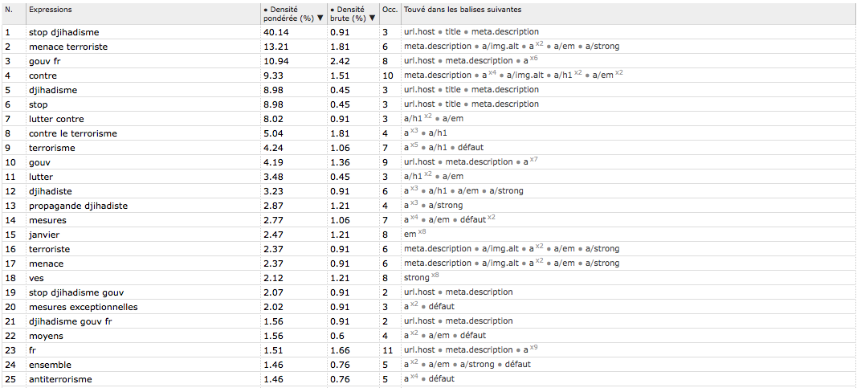This screenshot has width=857, height=388.
Task: Click the 40.14 weighted density value
Action: point(275,32)
